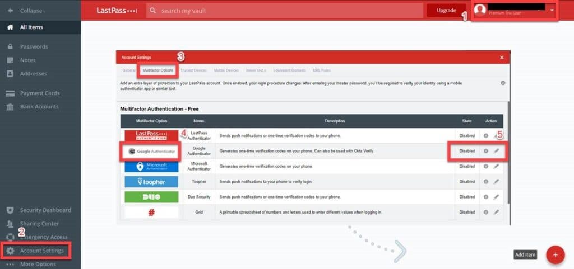Open the All Items home view
This screenshot has height=269, width=574.
[40, 27]
